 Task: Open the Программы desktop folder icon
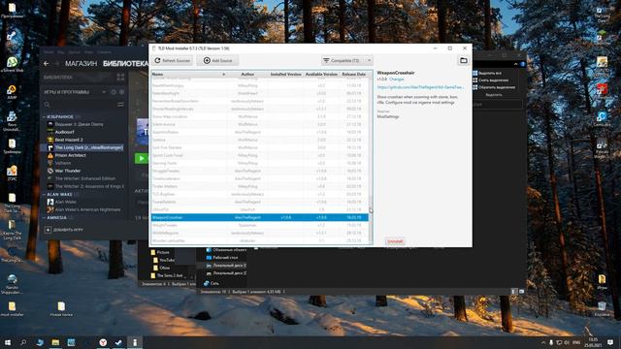click(x=13, y=11)
